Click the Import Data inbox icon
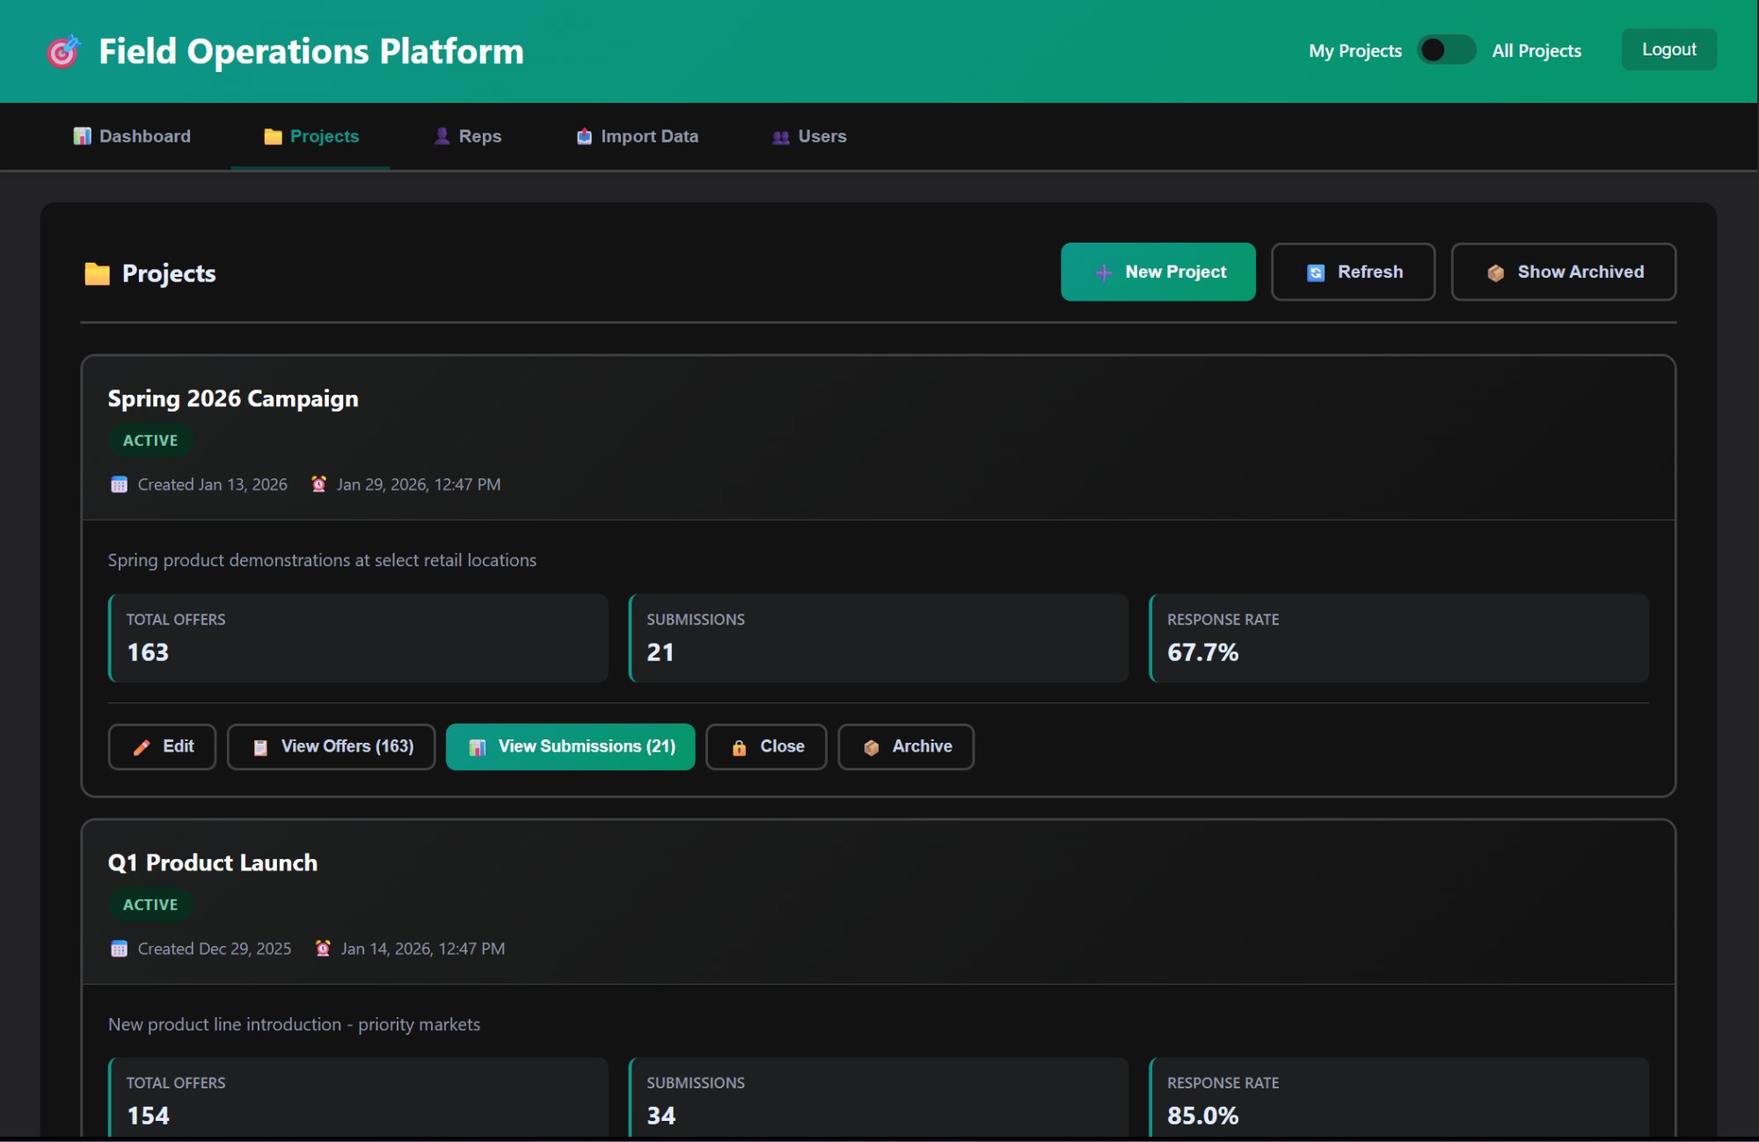This screenshot has width=1759, height=1142. pos(584,136)
